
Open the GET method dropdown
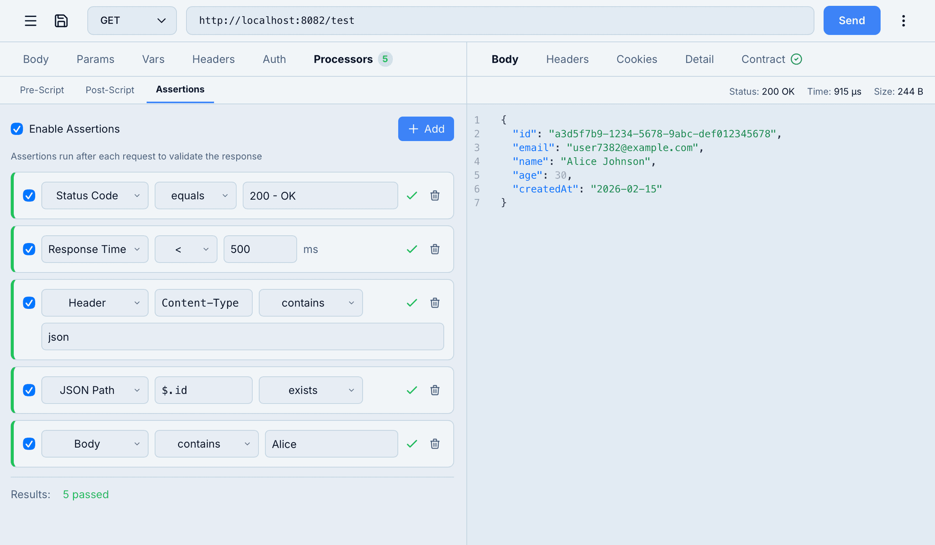point(132,21)
